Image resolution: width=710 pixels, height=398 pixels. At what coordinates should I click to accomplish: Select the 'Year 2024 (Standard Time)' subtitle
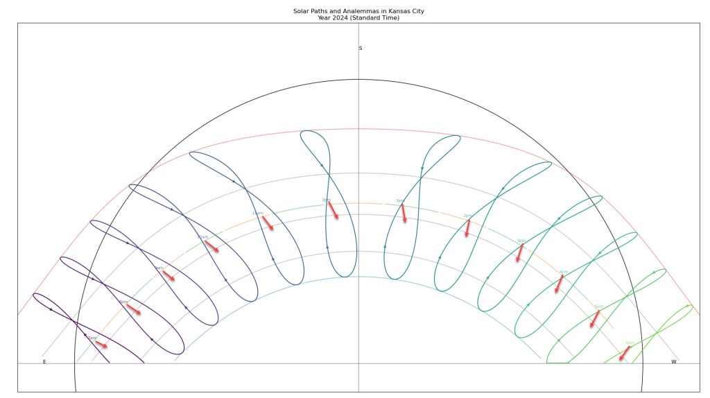click(358, 18)
